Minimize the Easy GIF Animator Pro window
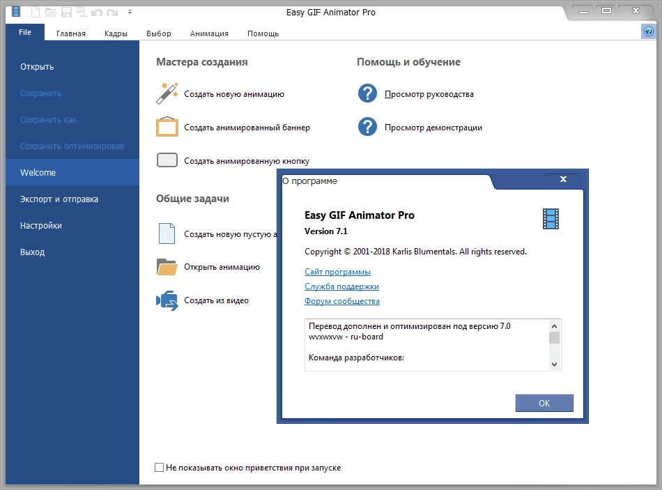 (583, 11)
